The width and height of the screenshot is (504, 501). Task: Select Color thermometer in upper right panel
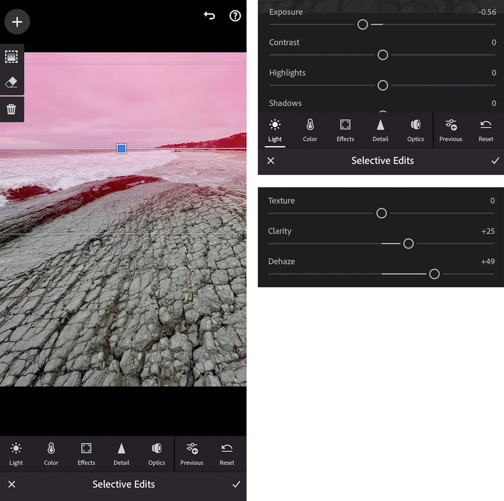pyautogui.click(x=310, y=130)
